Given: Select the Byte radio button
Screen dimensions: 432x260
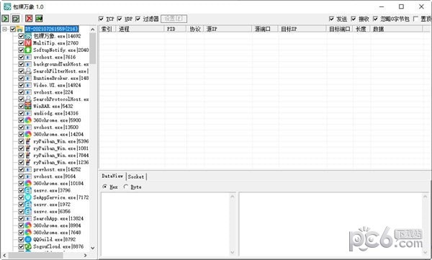Looking at the screenshot, I should tap(126, 187).
